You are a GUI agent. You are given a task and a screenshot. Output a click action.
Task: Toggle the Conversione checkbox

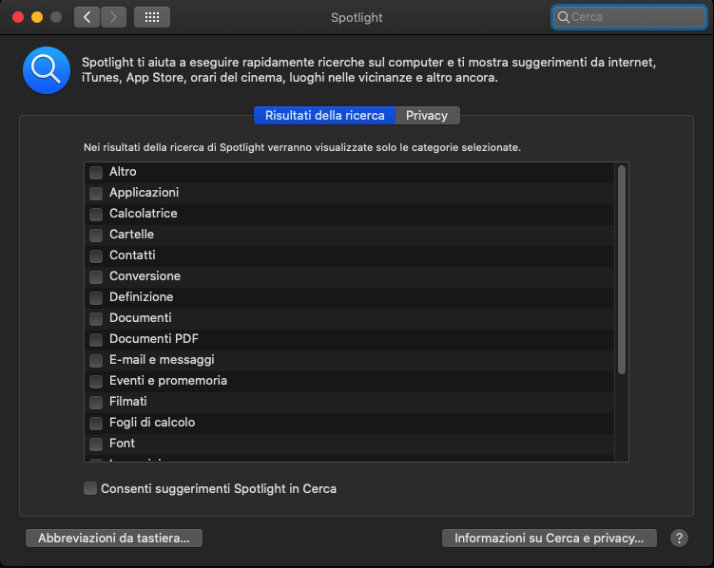point(96,276)
